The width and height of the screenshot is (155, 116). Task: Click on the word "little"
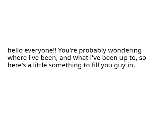pyautogui.click(x=40, y=65)
